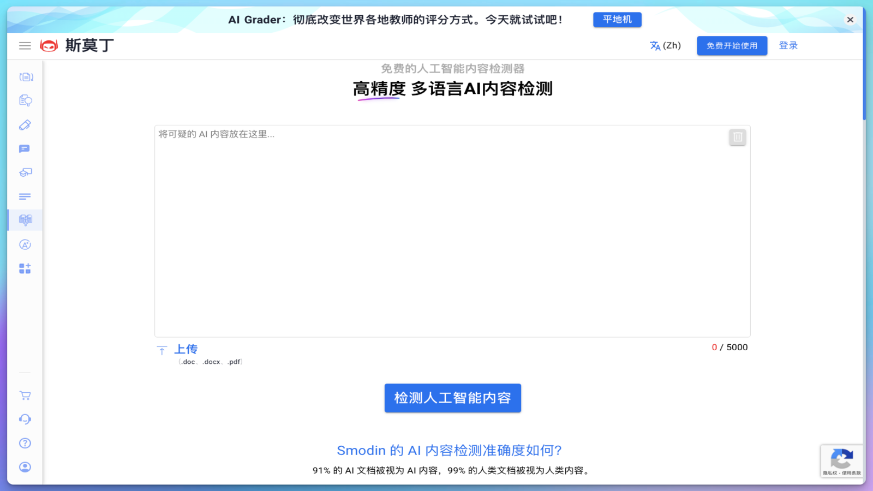Click the 检测人工智能内容 button
The height and width of the screenshot is (491, 873).
click(452, 398)
